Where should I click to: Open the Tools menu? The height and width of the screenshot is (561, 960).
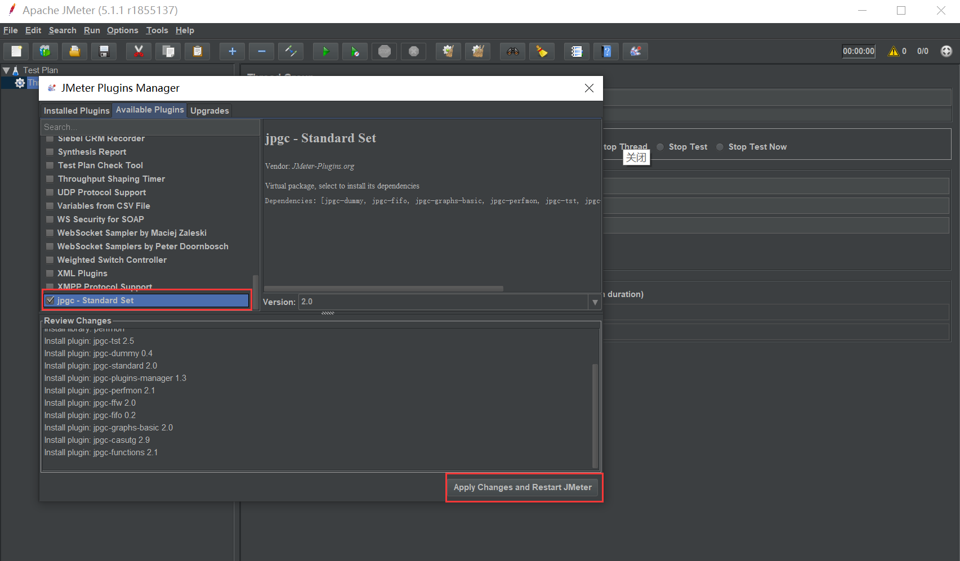157,30
